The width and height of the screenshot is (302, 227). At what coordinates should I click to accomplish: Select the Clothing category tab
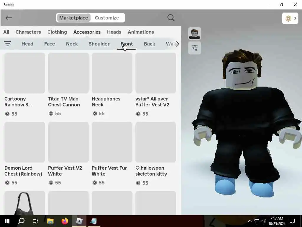(57, 32)
